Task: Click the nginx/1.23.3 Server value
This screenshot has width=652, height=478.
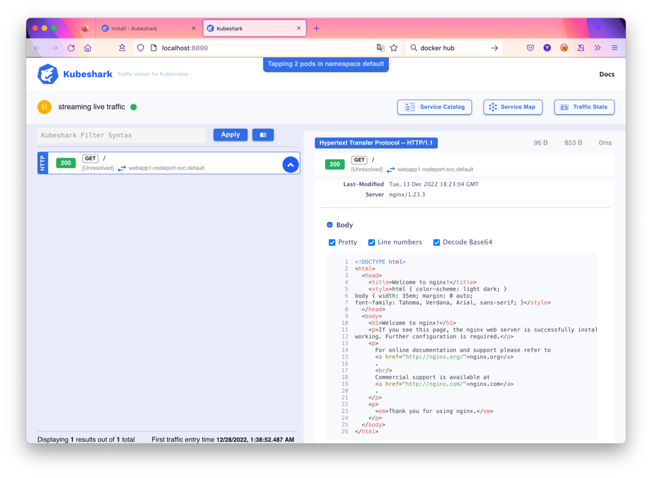Action: (407, 194)
